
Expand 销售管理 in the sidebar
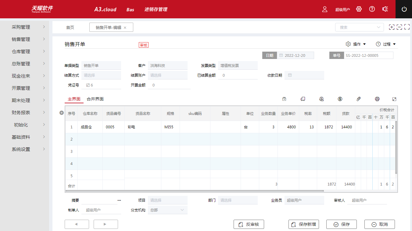[x=28, y=39]
